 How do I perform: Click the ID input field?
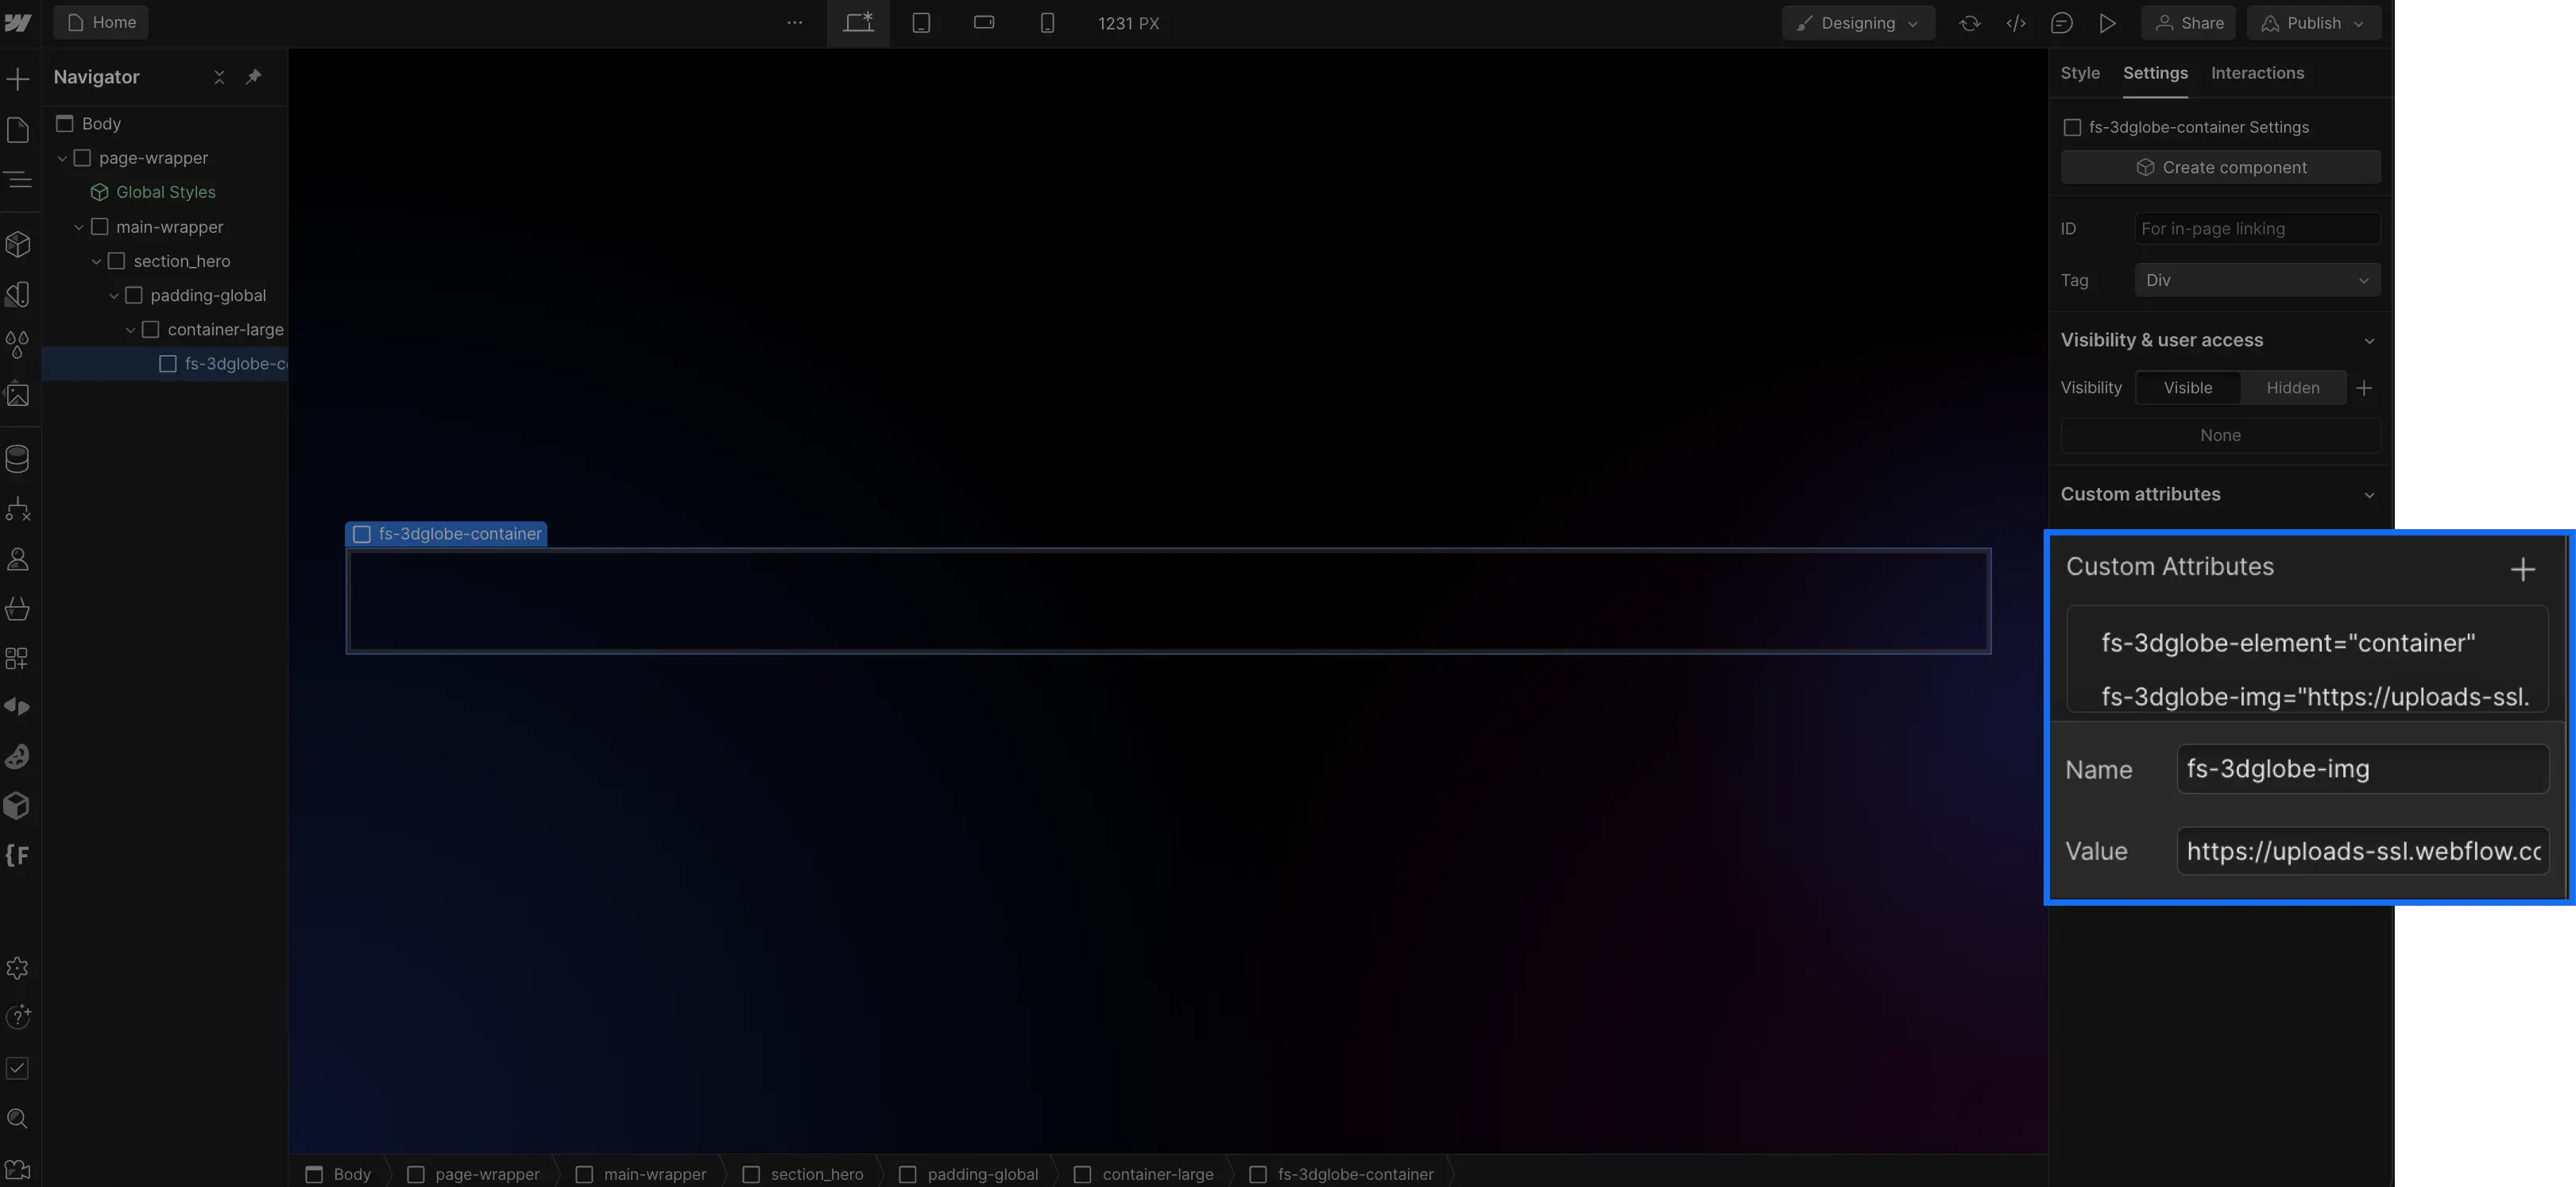[2257, 229]
